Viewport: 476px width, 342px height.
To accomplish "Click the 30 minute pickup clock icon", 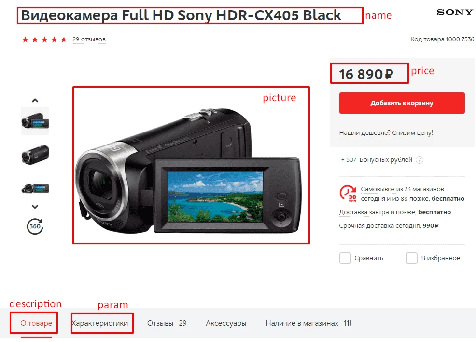I will click(348, 194).
